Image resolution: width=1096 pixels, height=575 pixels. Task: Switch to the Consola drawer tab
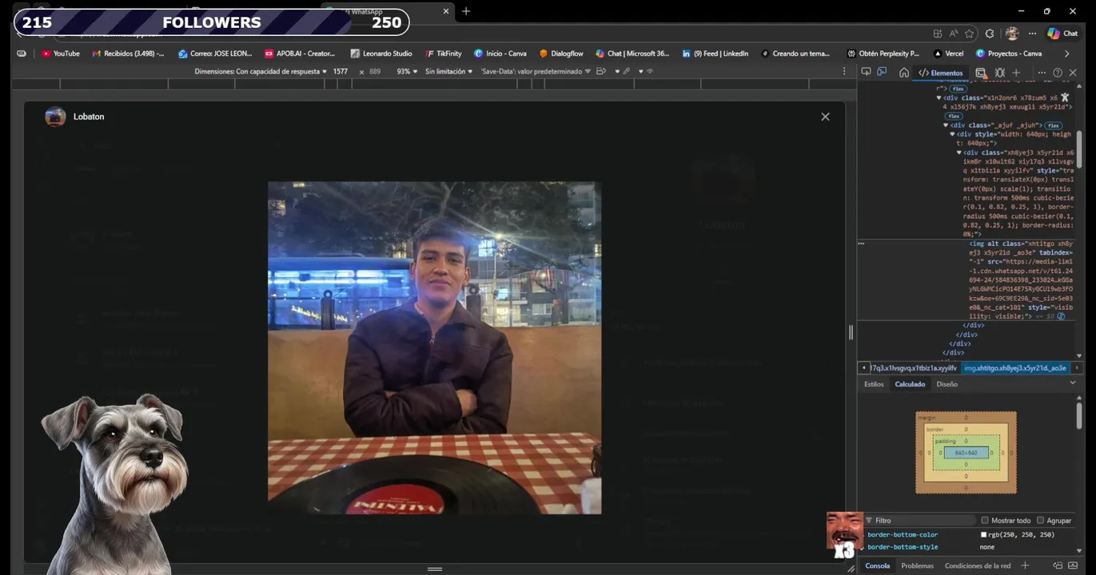pos(877,565)
